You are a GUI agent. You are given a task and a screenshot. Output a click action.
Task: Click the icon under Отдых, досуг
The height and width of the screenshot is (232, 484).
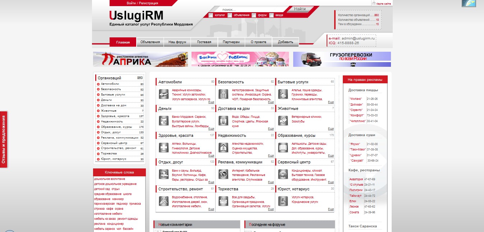point(163,175)
